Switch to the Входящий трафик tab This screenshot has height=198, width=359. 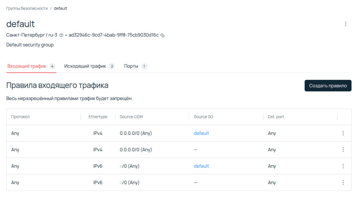click(x=27, y=66)
